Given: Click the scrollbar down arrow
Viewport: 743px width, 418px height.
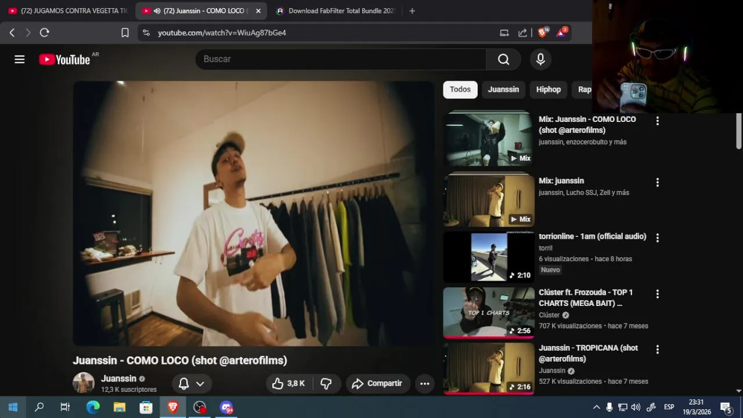Looking at the screenshot, I should coord(738,391).
